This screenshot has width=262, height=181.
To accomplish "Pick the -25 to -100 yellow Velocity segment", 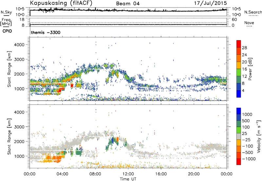I will tap(239, 143).
